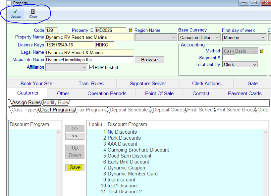Switch to Cust. Types tab

25,110
